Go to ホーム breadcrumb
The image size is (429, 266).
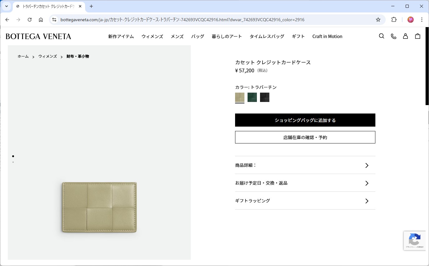[x=23, y=56]
